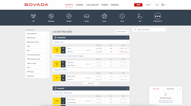Switch to the SPORTS tab

point(69,5)
